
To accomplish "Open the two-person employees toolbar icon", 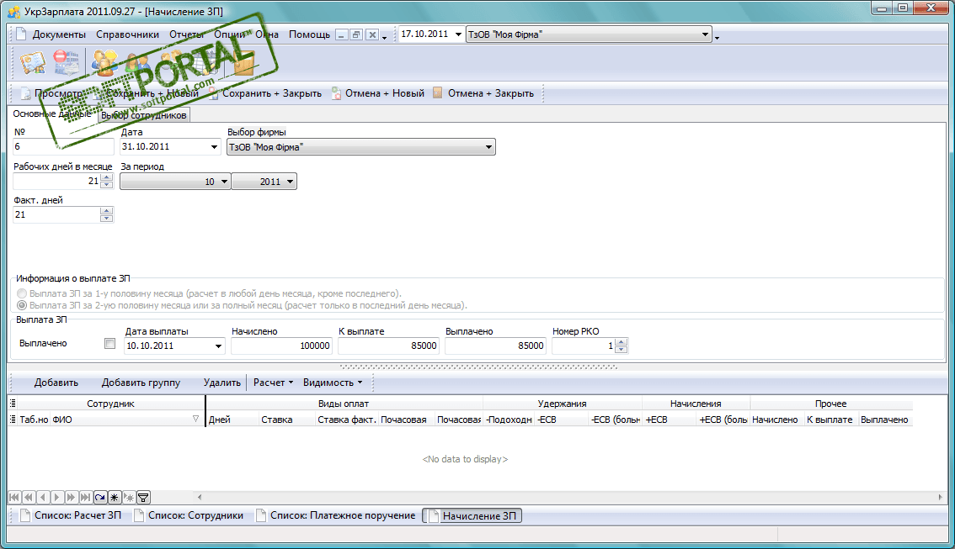I will click(139, 62).
